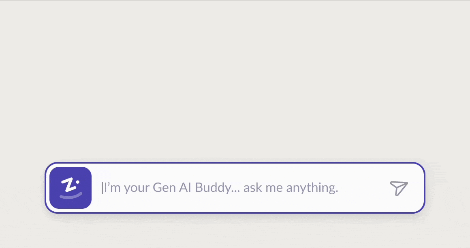Click the purple Z avatar on the chat bar
Viewport: 470px width, 248px height.
click(x=70, y=187)
